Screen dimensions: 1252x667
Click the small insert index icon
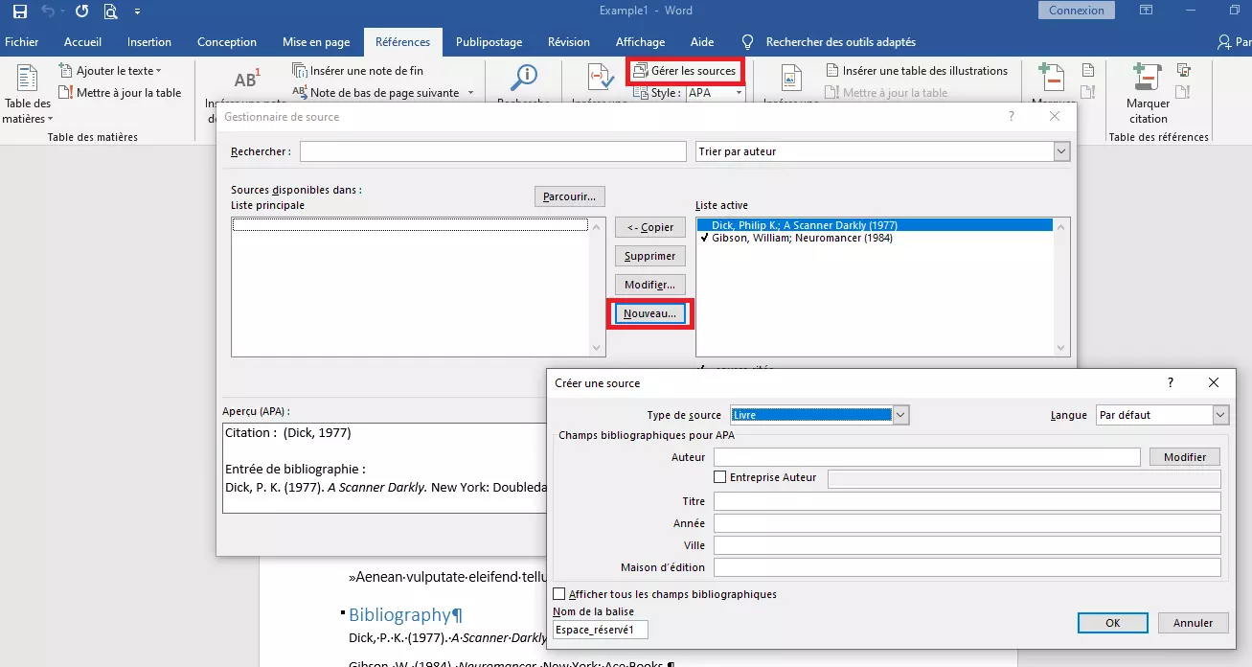tap(1088, 71)
